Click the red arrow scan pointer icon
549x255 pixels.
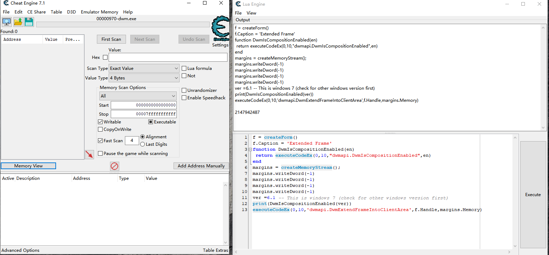89,154
